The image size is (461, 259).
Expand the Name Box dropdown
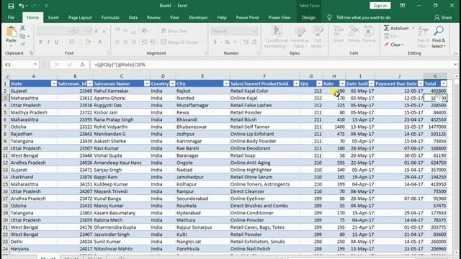pyautogui.click(x=35, y=65)
